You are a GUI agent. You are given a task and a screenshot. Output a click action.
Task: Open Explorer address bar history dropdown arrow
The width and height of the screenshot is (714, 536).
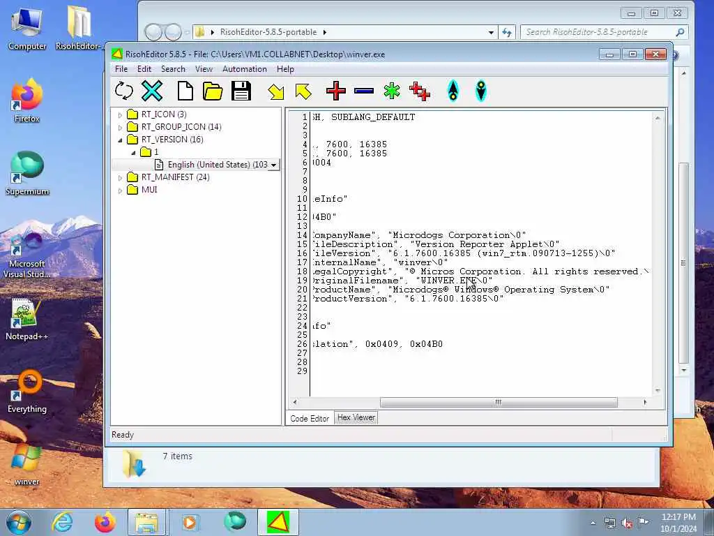(491, 32)
